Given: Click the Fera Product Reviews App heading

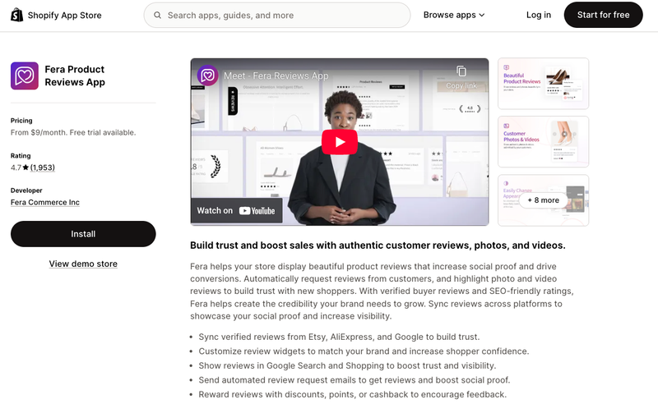Looking at the screenshot, I should click(75, 76).
